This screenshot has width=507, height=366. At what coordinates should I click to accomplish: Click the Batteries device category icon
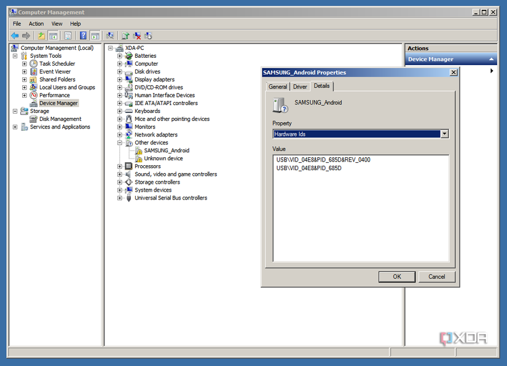point(128,56)
